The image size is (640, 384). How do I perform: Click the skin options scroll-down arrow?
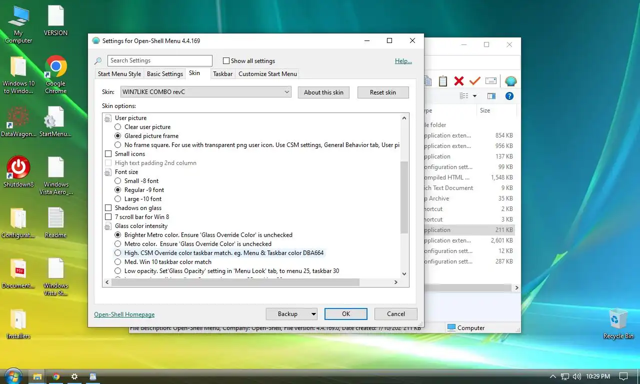click(x=404, y=273)
